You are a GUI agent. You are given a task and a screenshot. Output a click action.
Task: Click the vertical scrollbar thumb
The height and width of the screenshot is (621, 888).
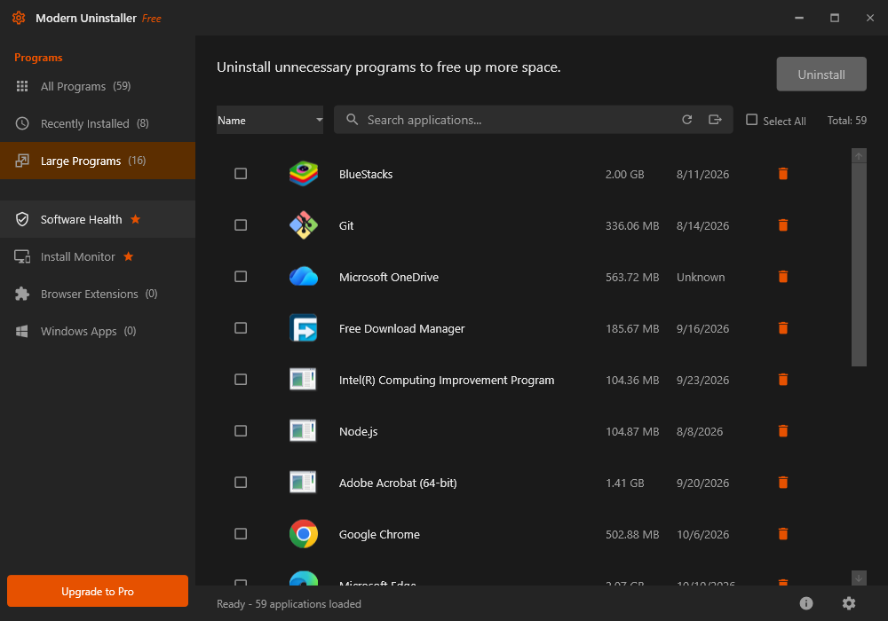point(859,264)
